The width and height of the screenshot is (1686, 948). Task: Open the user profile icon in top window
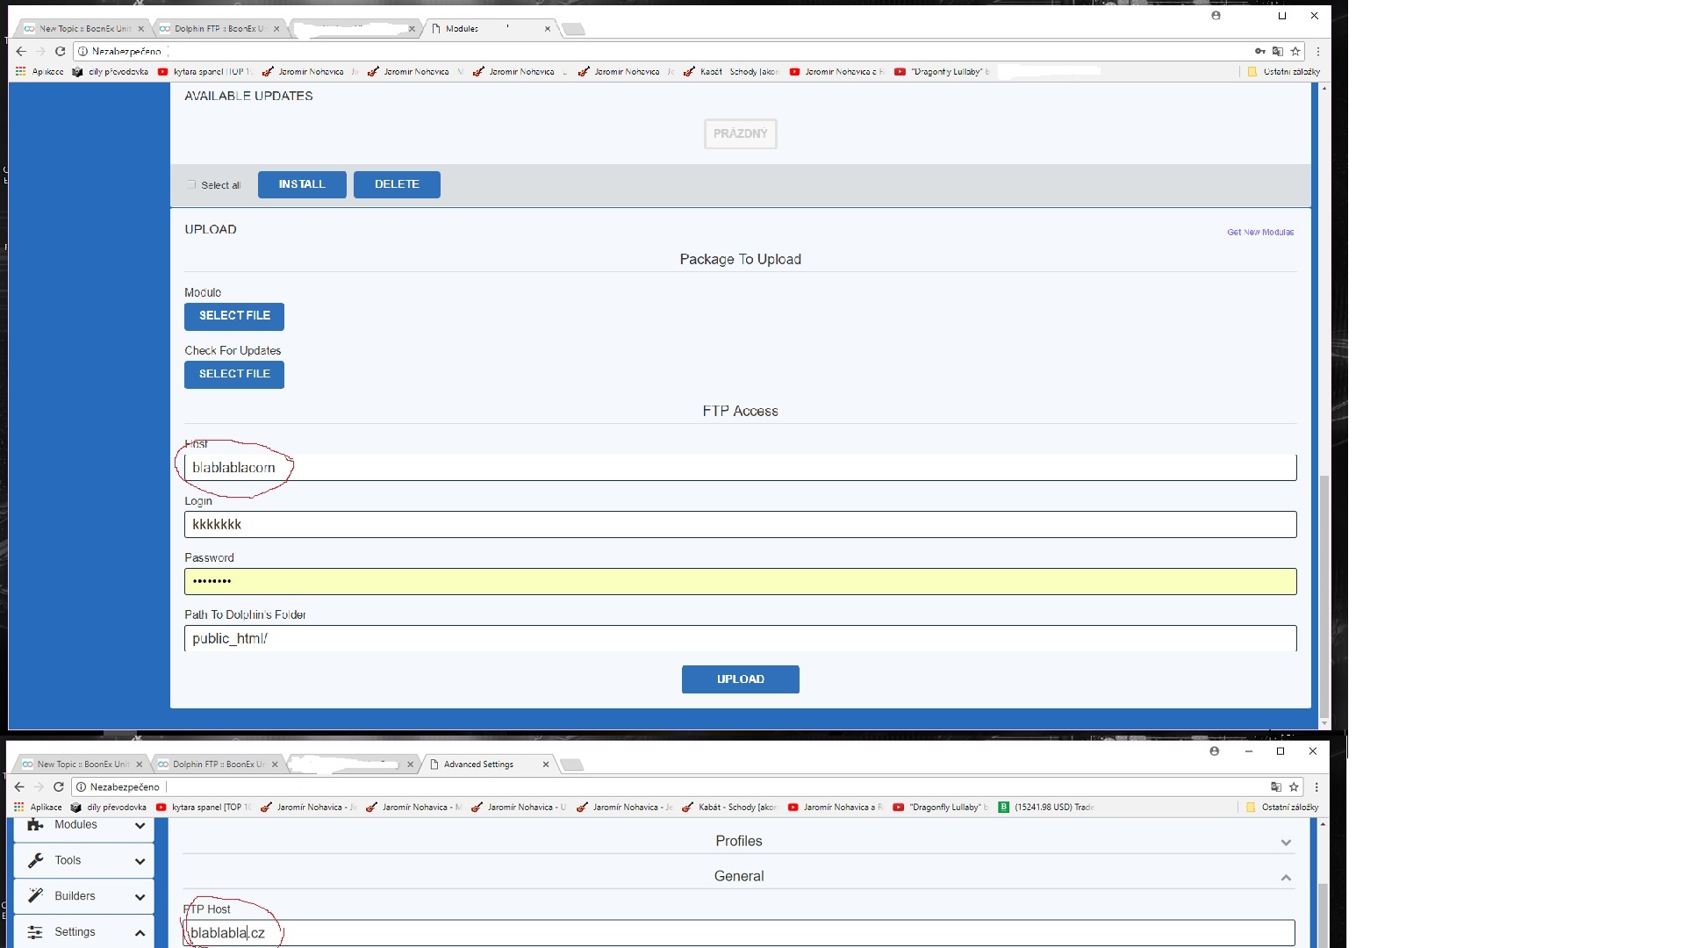1216,16
